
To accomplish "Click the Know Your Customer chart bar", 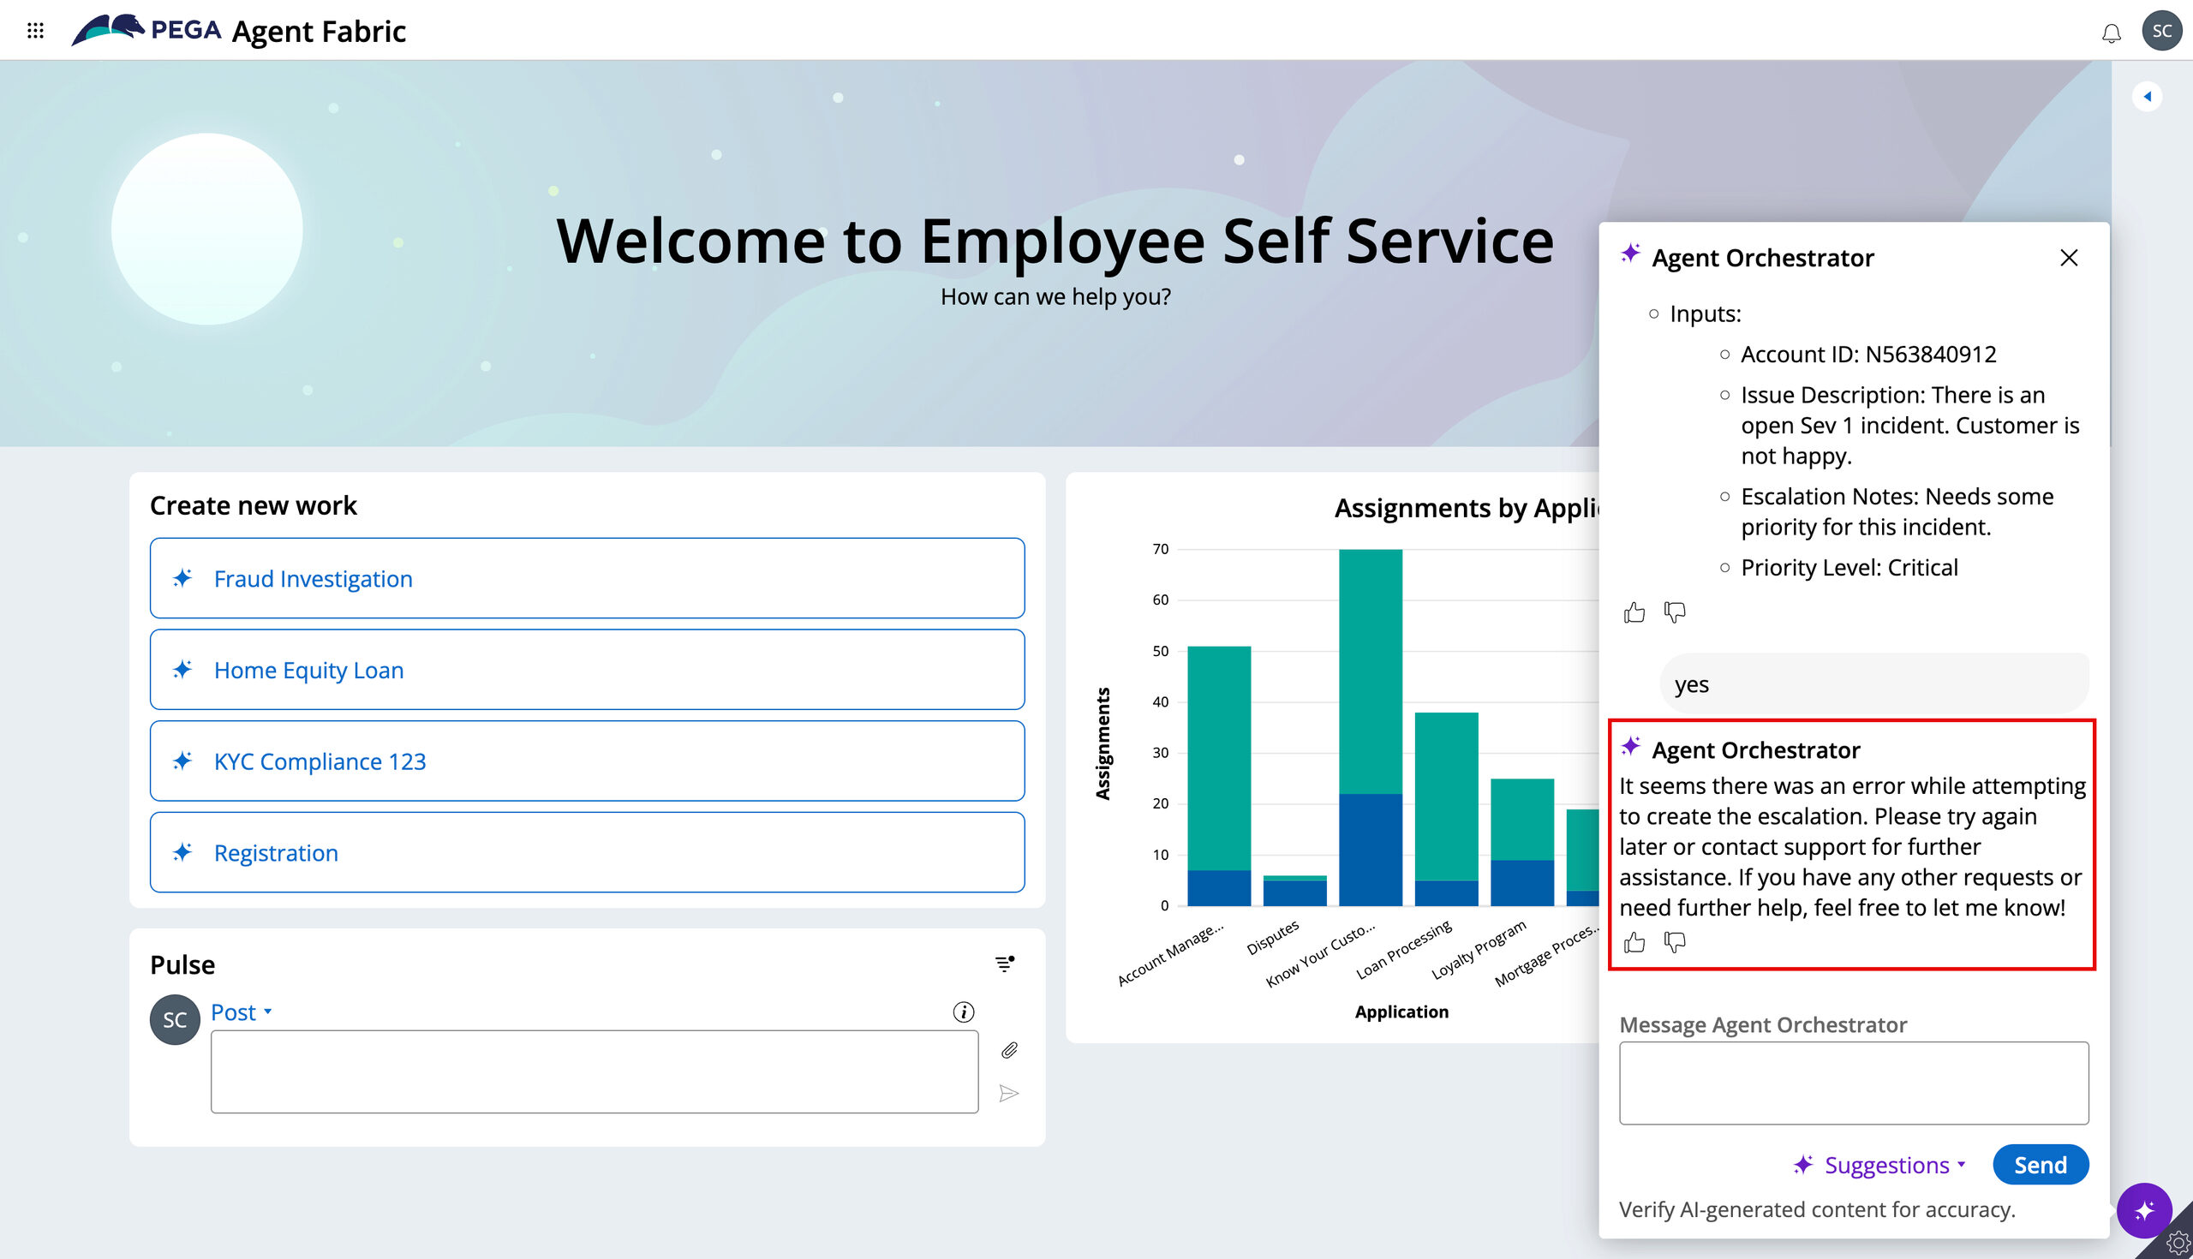I will coord(1370,726).
